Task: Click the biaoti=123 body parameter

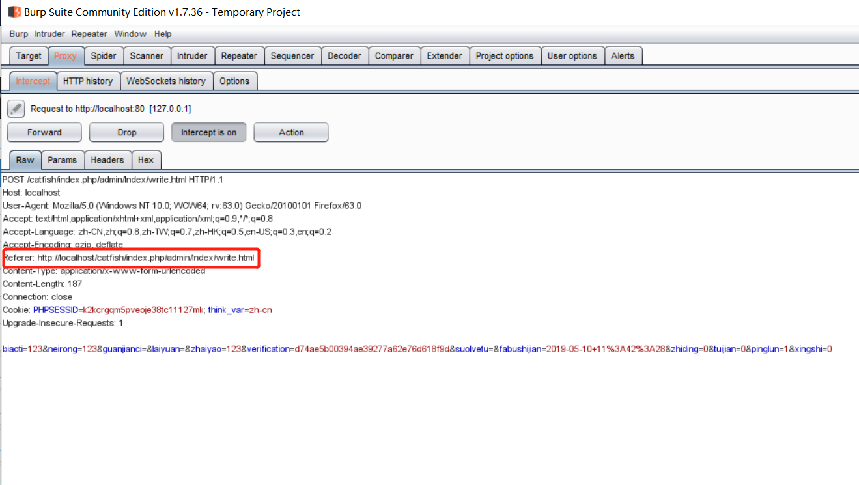Action: (21, 349)
